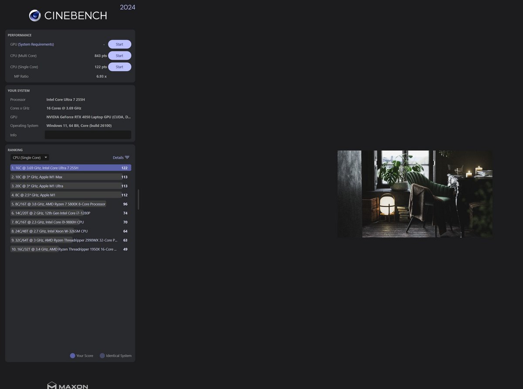Select the Intel Core i9-9880H ranking row
This screenshot has width=523, height=389.
click(x=70, y=222)
